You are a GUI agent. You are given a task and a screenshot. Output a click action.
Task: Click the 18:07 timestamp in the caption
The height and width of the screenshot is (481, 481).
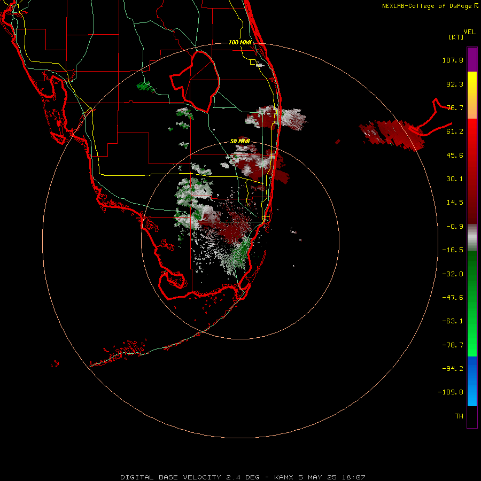tap(354, 477)
